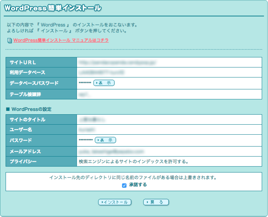The width and height of the screenshot is (268, 217).
Task: Click the WordPressの設定 section heading
Action: (x=32, y=109)
